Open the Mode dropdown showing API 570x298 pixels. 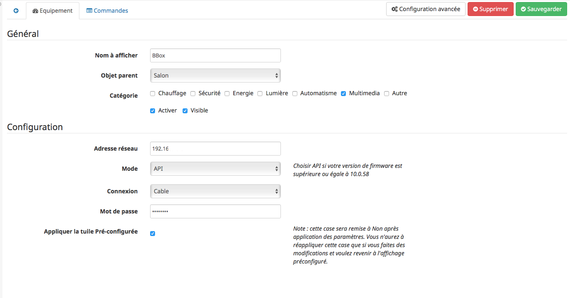[215, 169]
